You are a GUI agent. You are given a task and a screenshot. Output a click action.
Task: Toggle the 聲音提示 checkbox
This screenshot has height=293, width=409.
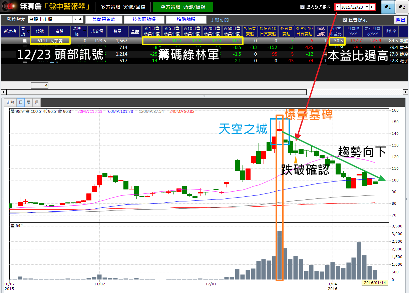click(x=345, y=20)
